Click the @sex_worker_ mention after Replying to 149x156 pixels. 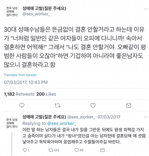tap(61, 123)
